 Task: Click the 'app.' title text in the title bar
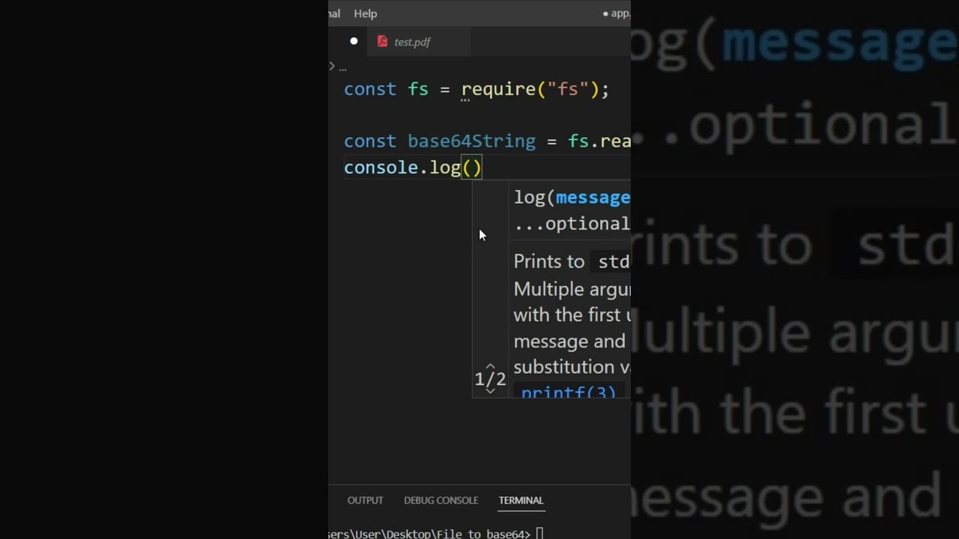point(620,13)
